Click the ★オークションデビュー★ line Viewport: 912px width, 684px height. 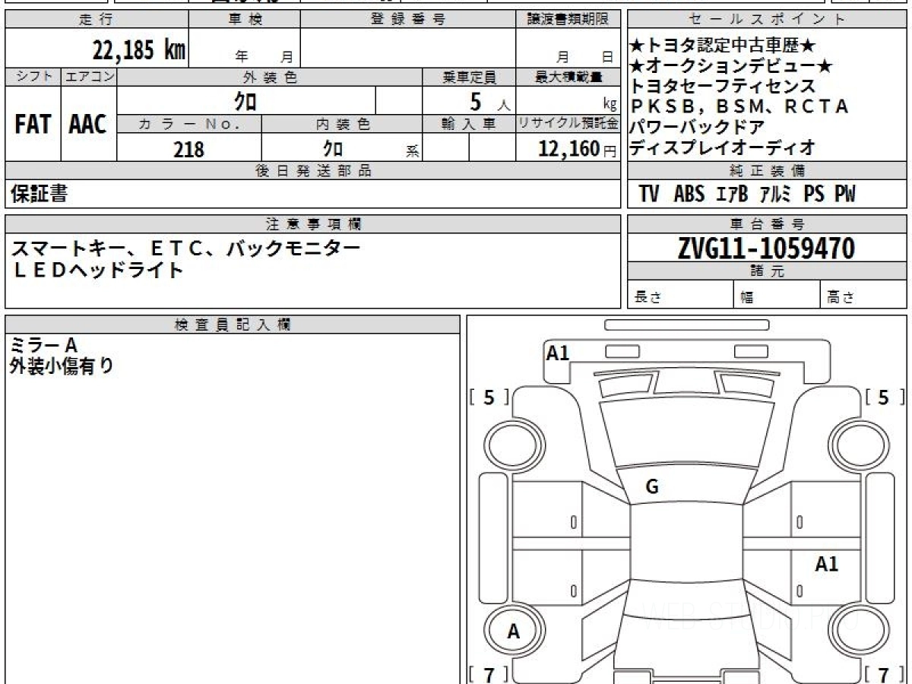pos(731,66)
